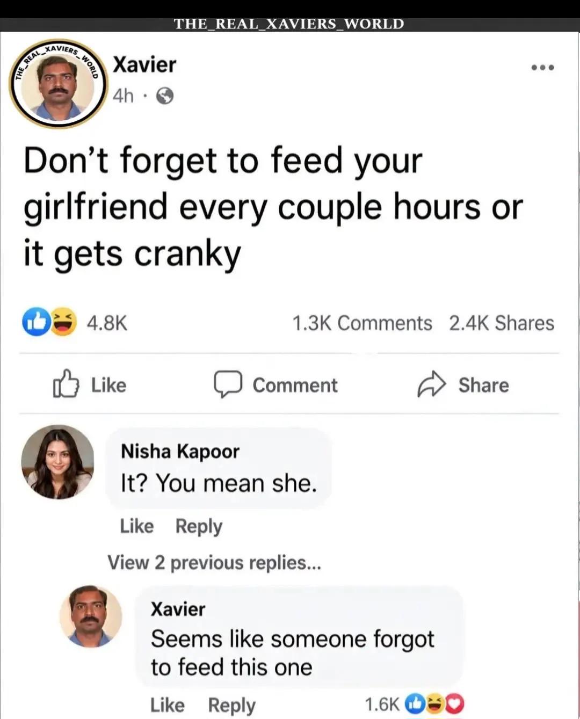Click the heart reaction on Xavier's reply

[x=455, y=703]
